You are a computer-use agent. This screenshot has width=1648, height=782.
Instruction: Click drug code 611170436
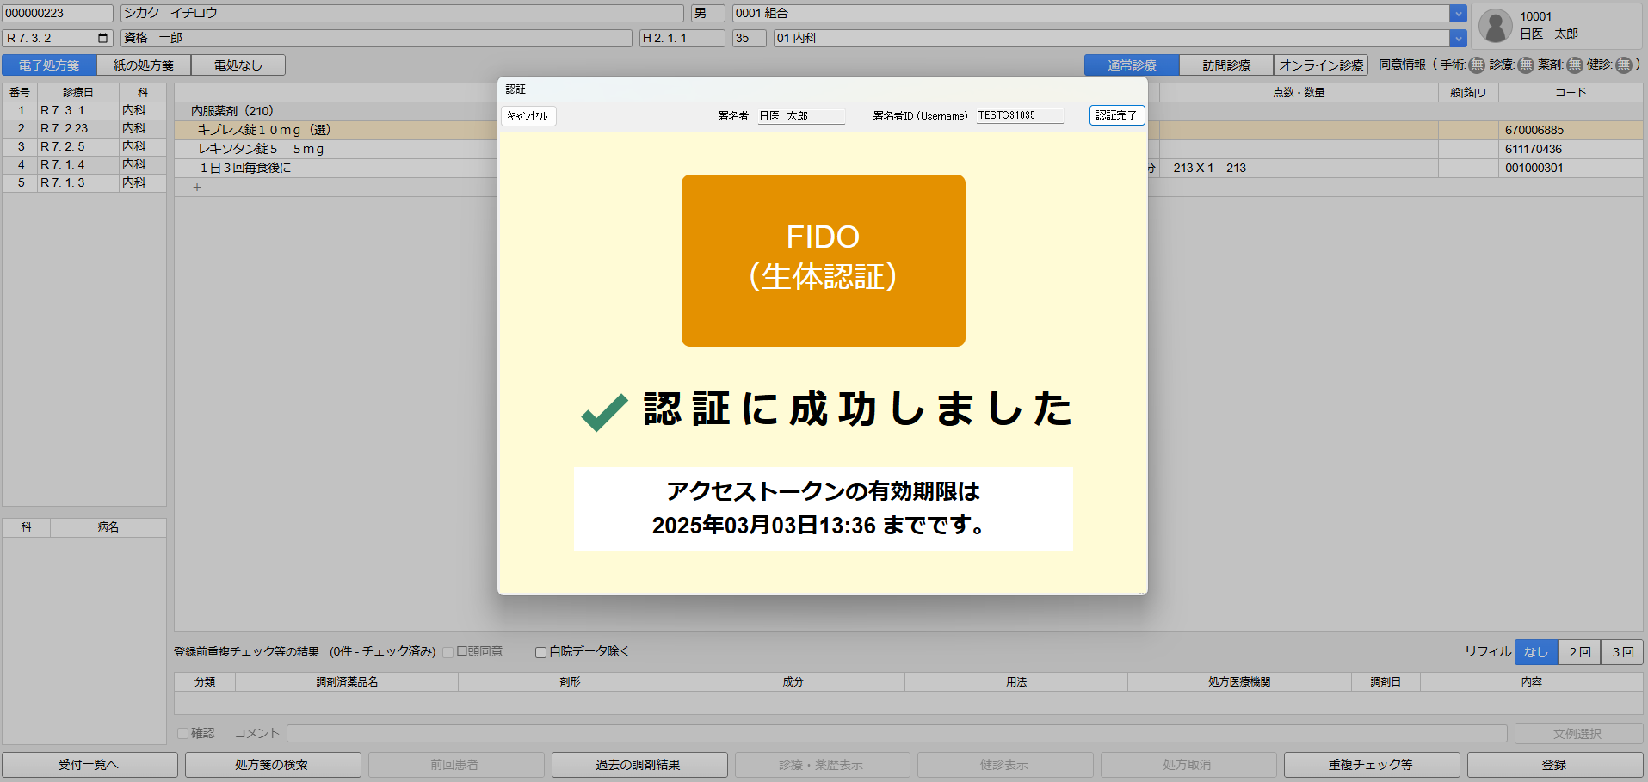pos(1534,149)
